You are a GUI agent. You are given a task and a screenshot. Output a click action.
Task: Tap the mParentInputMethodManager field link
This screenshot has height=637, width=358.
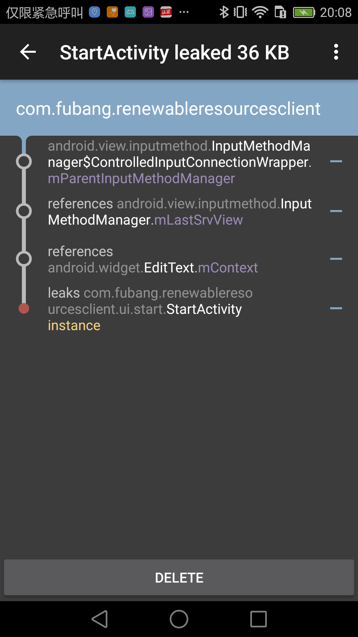141,178
